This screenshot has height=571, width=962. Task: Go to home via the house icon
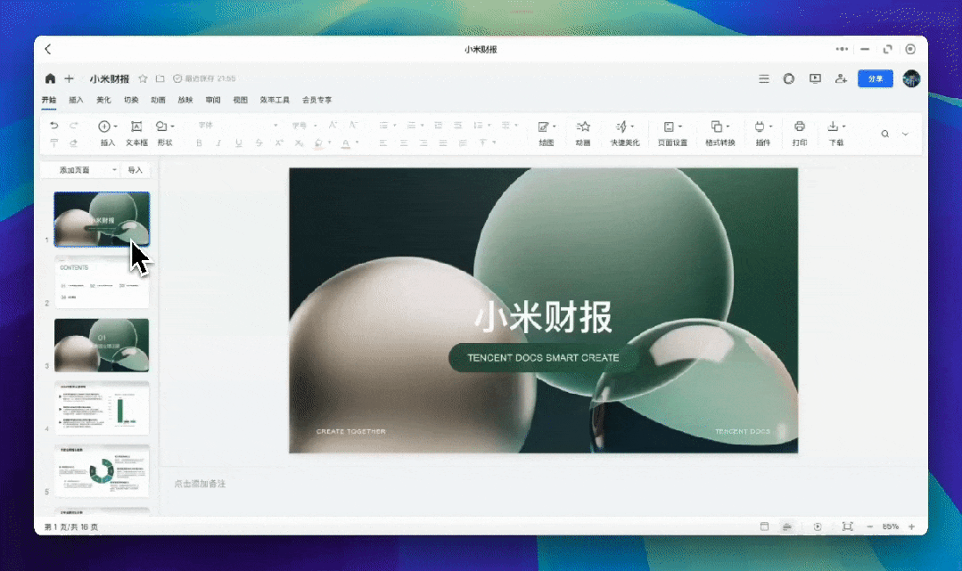(50, 78)
